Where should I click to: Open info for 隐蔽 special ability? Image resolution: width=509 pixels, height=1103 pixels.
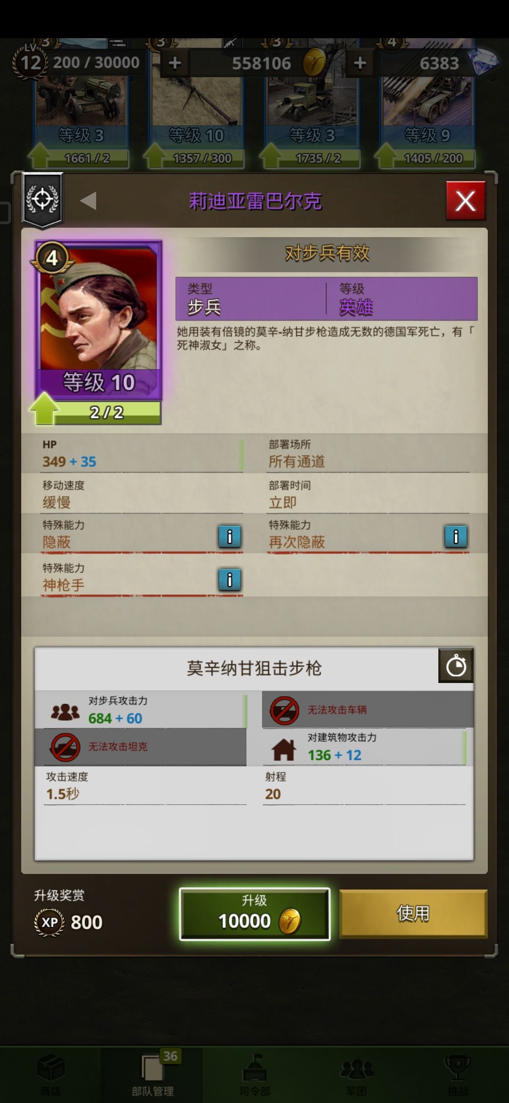[230, 536]
